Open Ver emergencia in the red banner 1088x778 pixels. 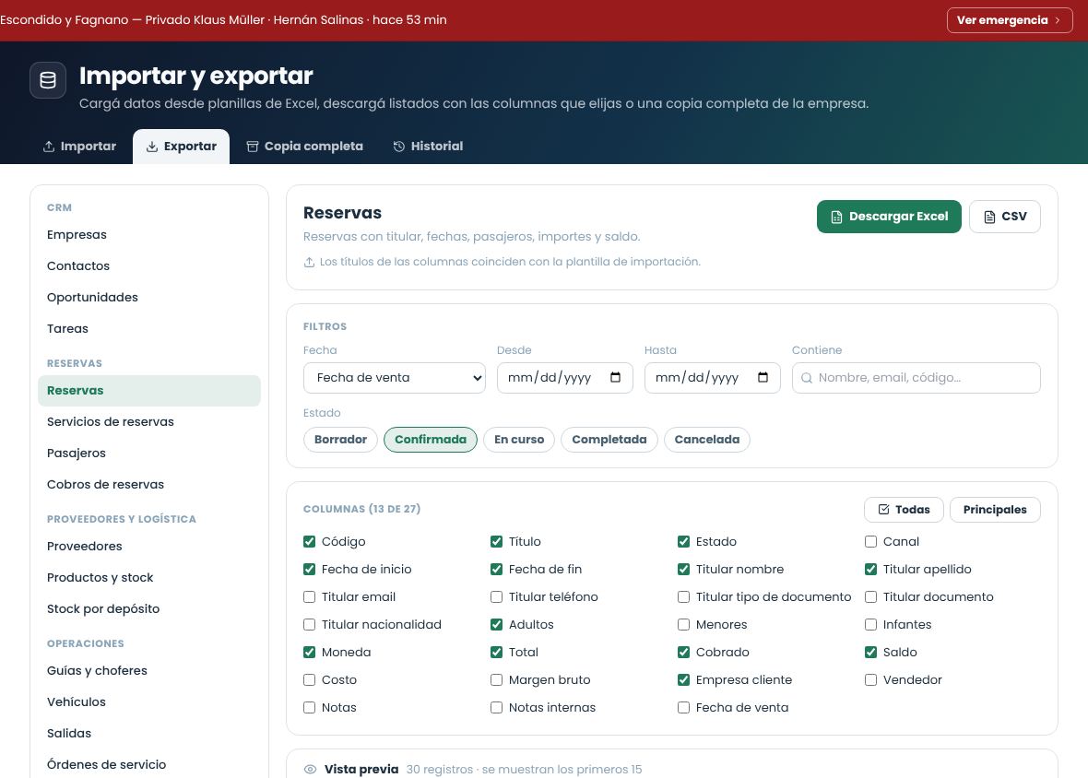coord(1010,20)
